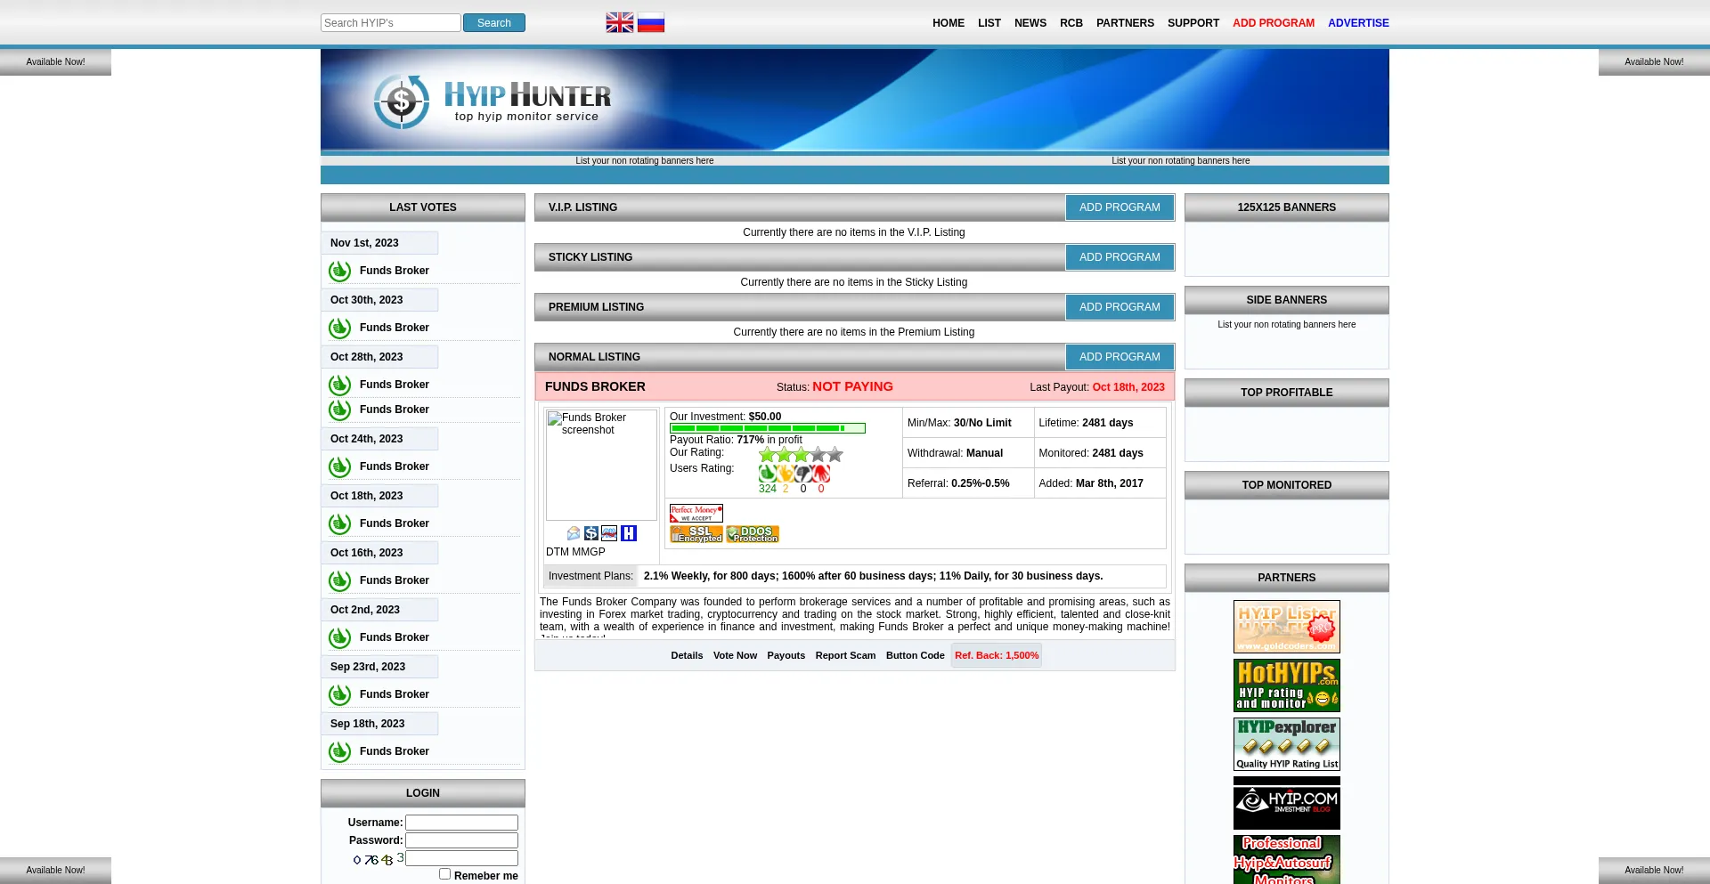Click the Button Code link

point(915,655)
